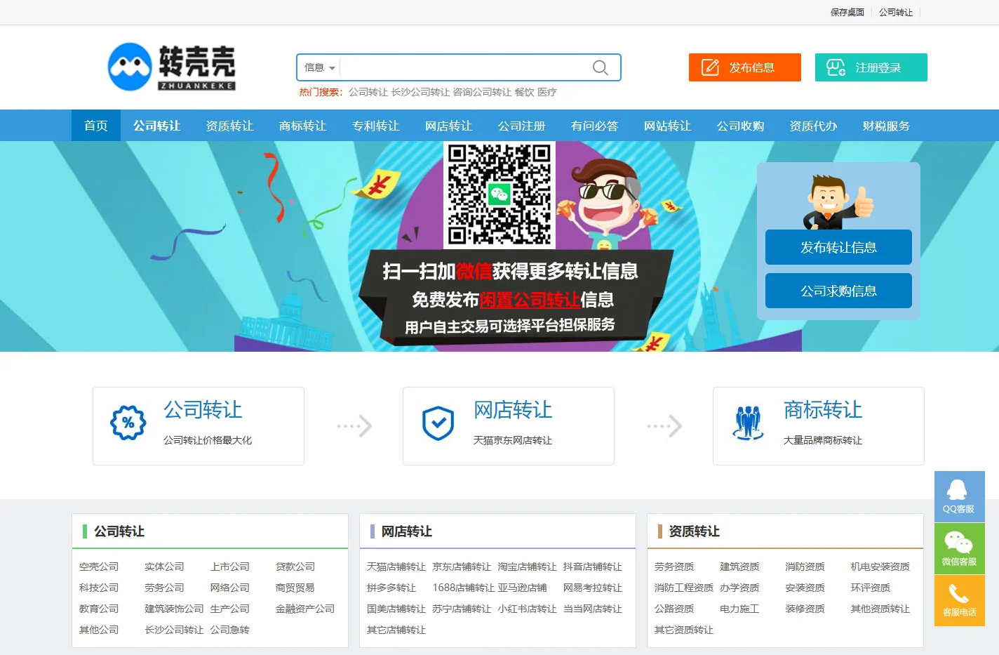Click the shield check icon for 网店转让

(438, 423)
